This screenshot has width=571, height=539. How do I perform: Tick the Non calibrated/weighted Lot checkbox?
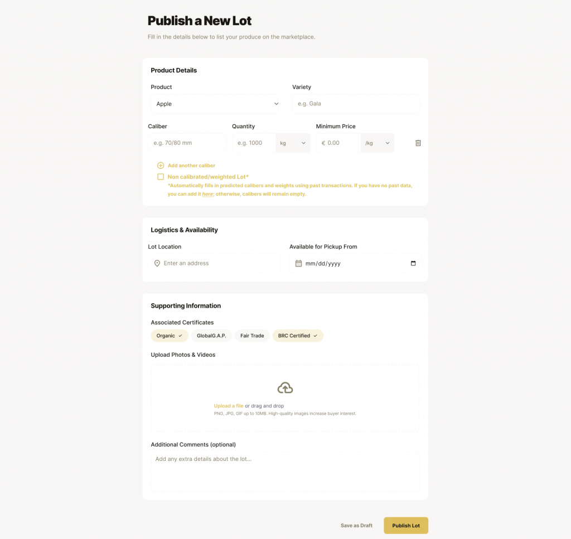pos(161,177)
